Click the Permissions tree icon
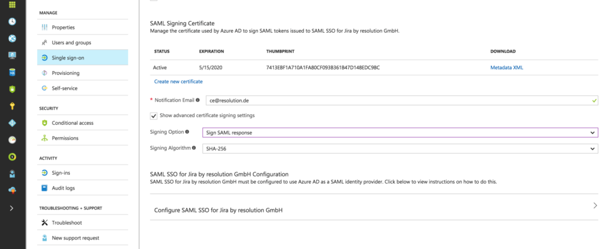The width and height of the screenshot is (608, 249). coord(45,138)
